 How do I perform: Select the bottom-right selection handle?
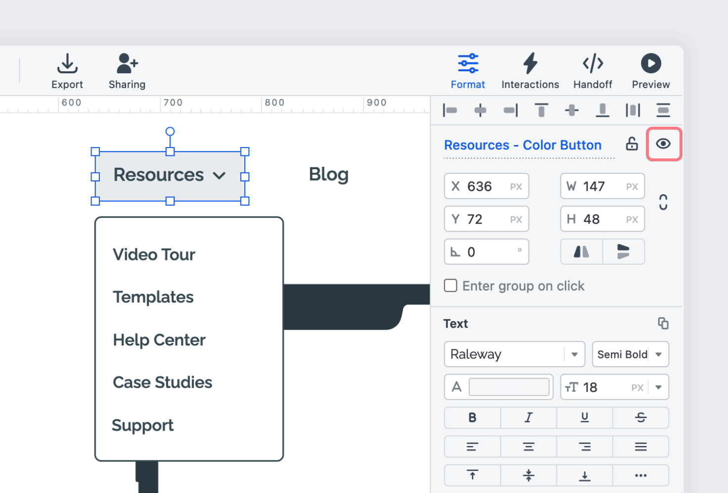pos(245,201)
